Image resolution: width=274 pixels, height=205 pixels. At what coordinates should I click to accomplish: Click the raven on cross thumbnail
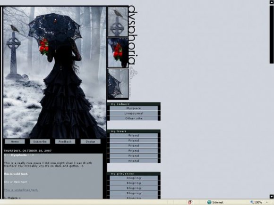click(118, 21)
